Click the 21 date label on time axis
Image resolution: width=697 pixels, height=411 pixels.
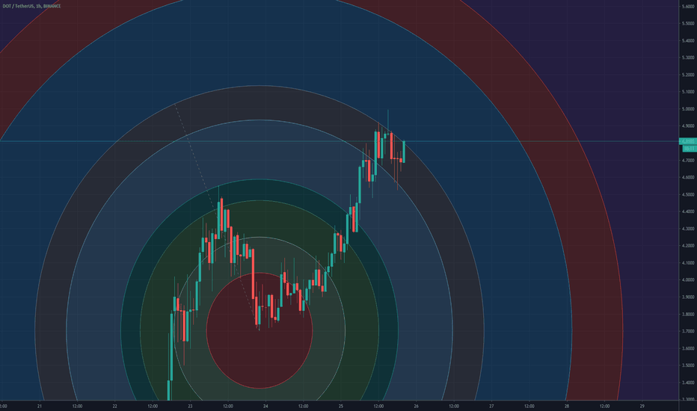[x=40, y=406]
